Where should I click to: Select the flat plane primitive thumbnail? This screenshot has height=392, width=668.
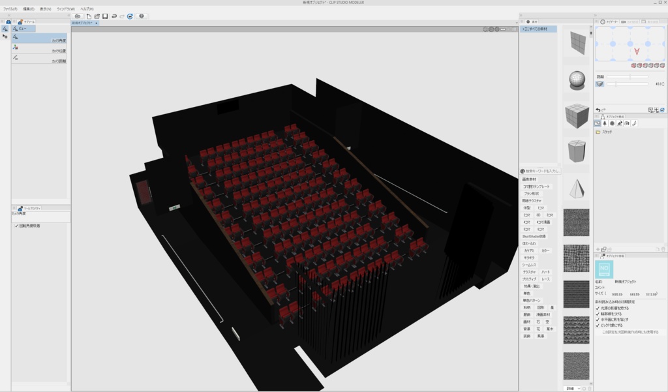point(579,44)
